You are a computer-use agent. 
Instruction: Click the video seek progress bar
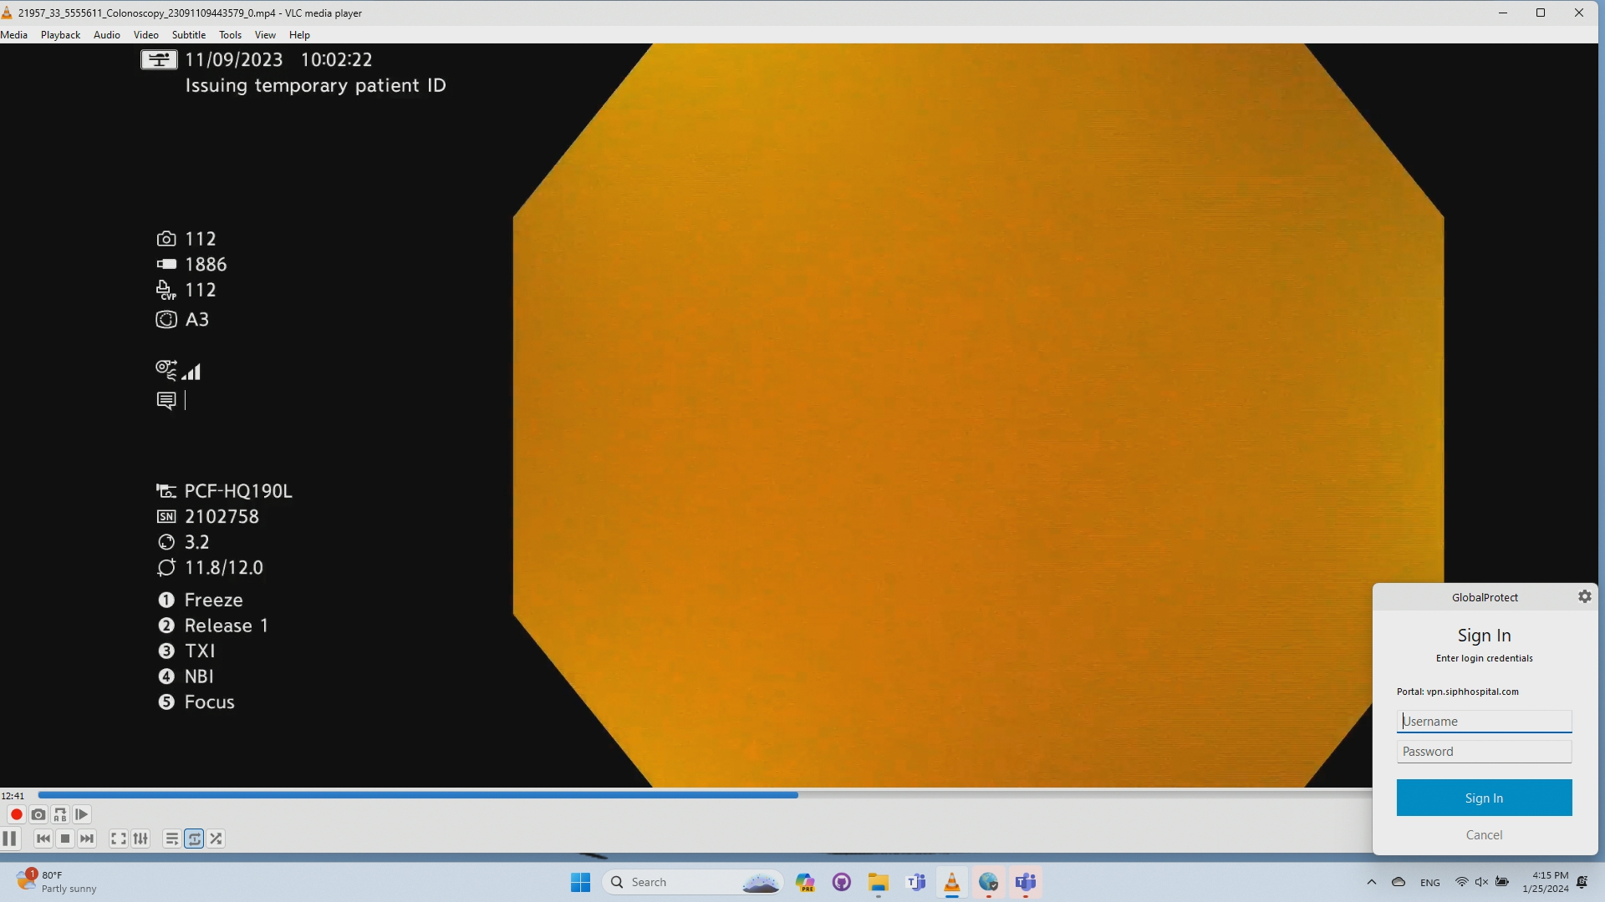pos(705,795)
